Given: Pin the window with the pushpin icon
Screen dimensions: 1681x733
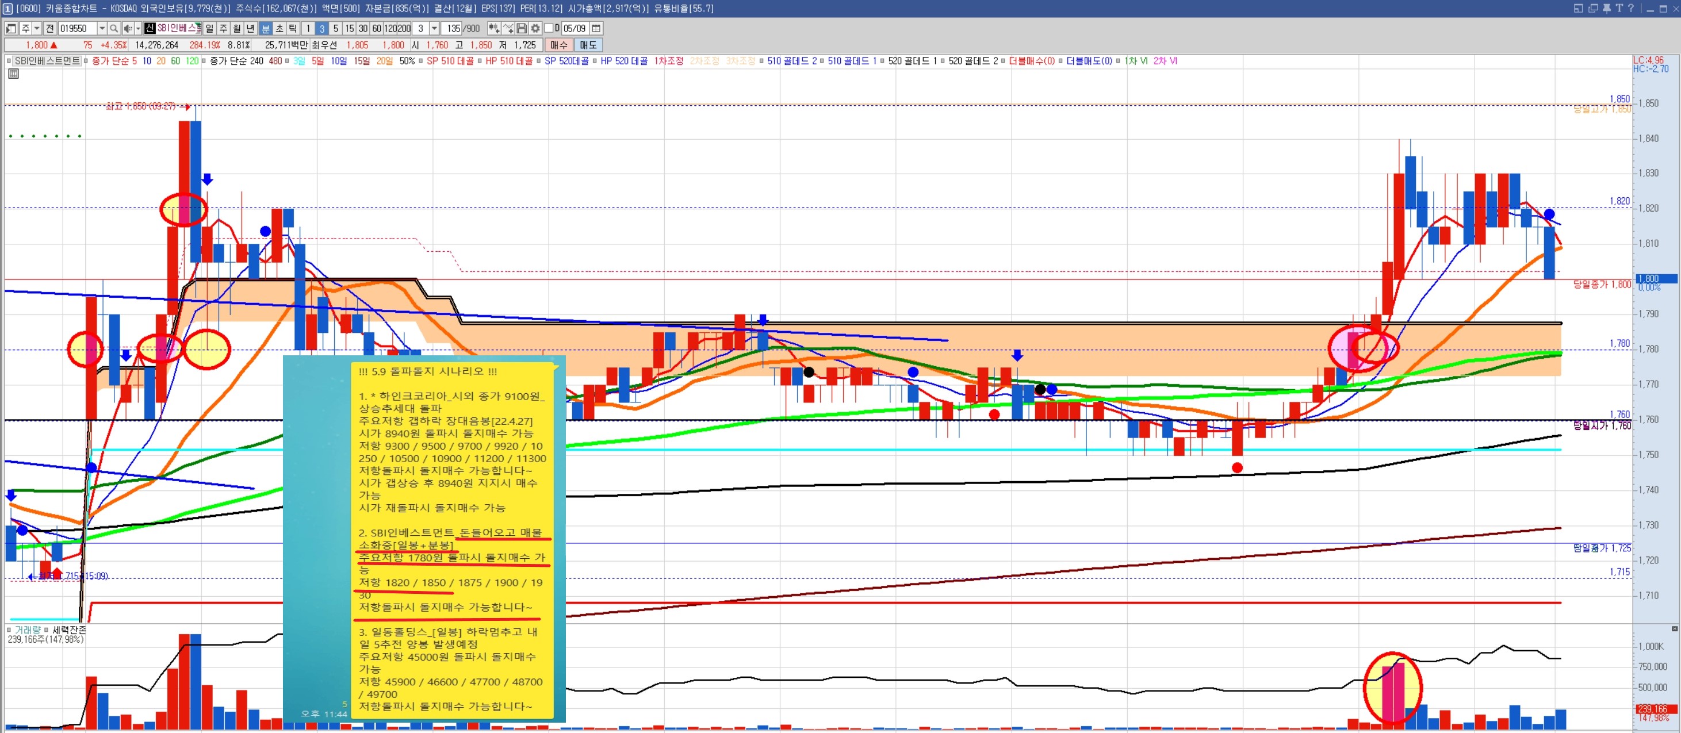Looking at the screenshot, I should 1607,8.
